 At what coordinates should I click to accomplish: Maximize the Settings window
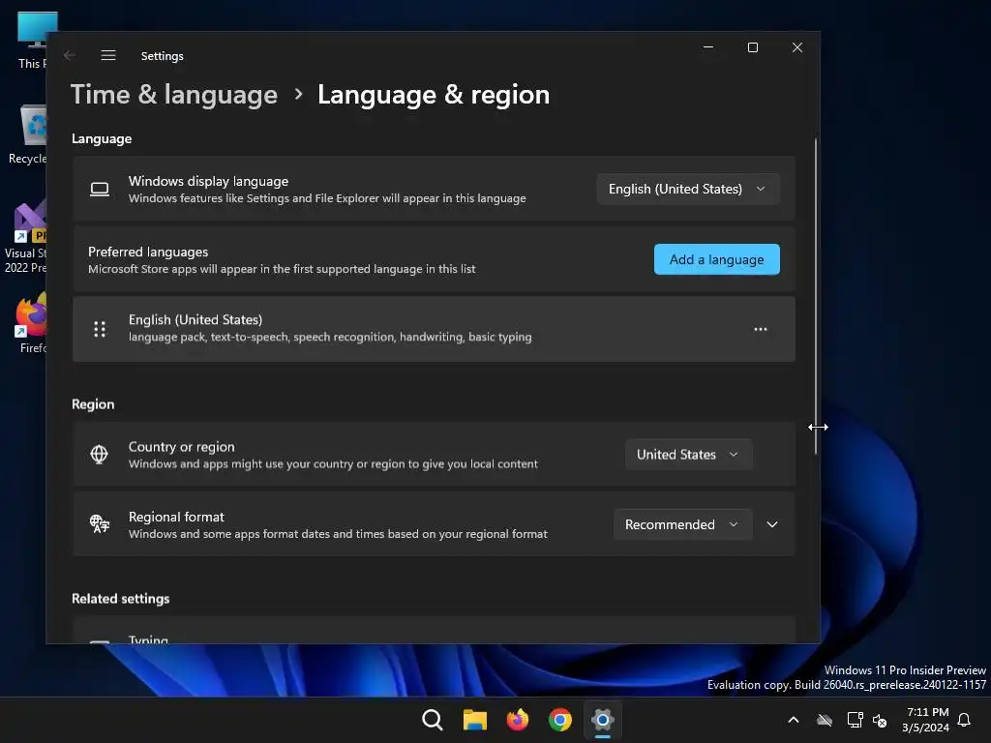tap(753, 47)
